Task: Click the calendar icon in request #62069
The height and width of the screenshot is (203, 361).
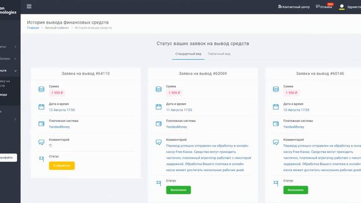Action: (x=159, y=107)
